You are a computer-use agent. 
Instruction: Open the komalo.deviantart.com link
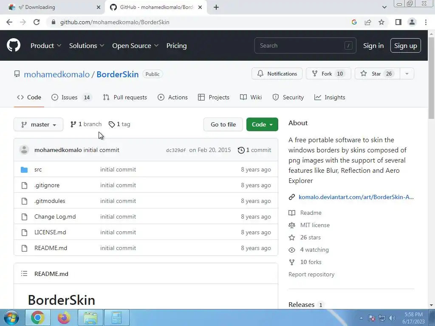356,197
